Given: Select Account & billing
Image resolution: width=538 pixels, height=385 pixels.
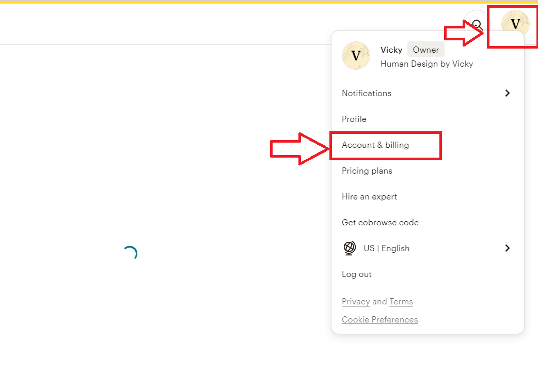Looking at the screenshot, I should point(375,145).
